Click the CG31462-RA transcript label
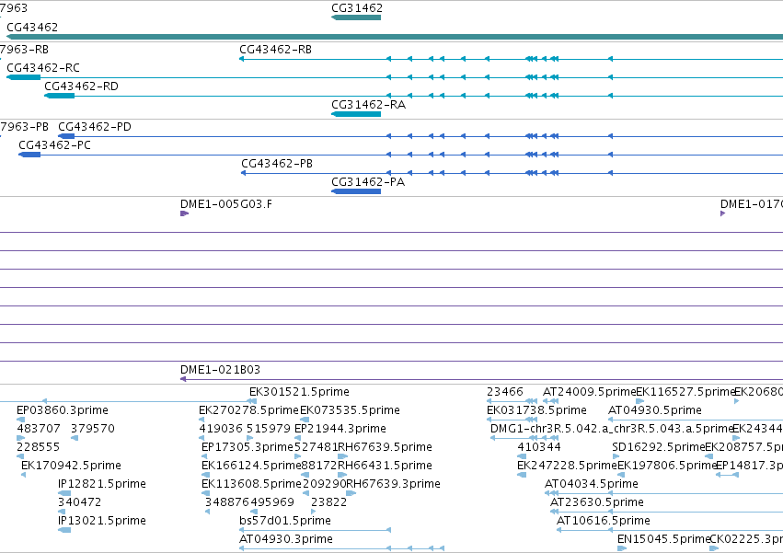The height and width of the screenshot is (553, 783). (x=368, y=105)
